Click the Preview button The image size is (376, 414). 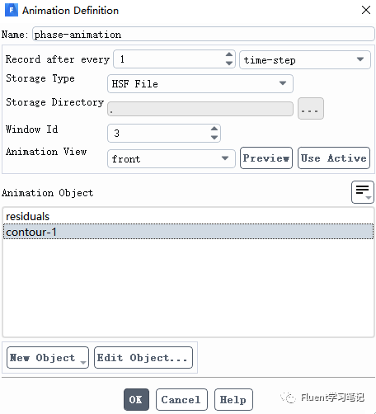tap(266, 158)
